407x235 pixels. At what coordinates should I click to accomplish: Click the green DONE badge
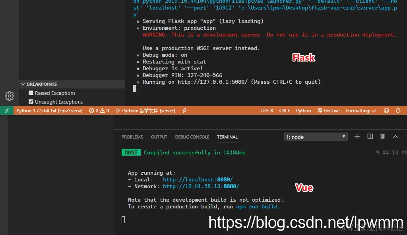click(x=131, y=152)
